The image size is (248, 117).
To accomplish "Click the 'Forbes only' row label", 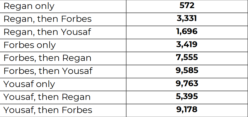I will pos(30,45).
